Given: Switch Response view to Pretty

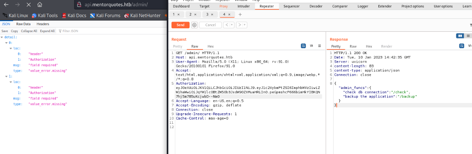Looking at the screenshot, I should pos(336,46).
